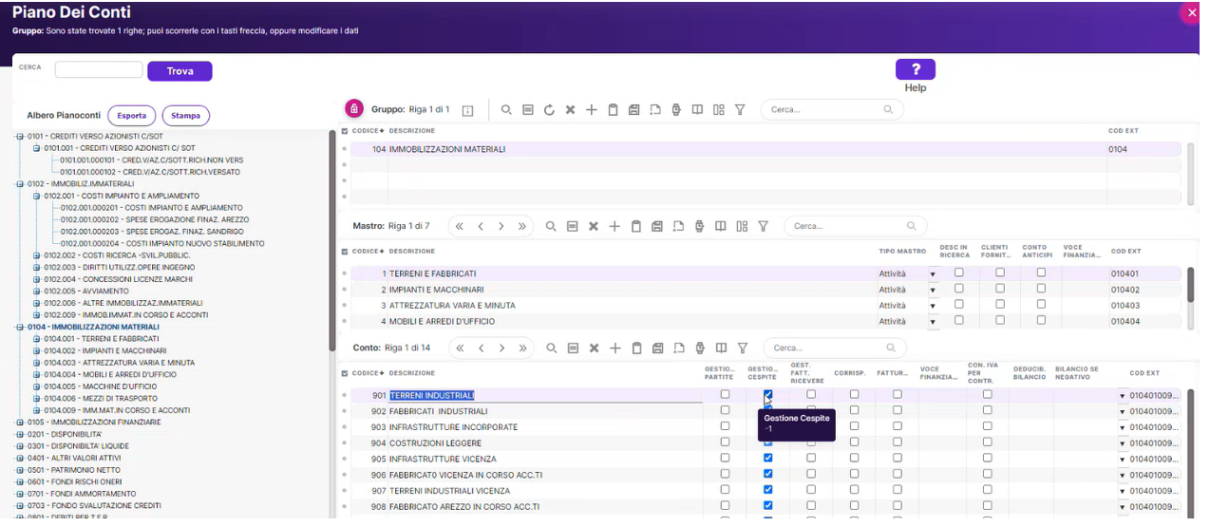This screenshot has width=1210, height=527.
Task: Open Tipo Mastro dropdown for MOBILI E ARREDI D'UFFICIO
Action: (933, 322)
